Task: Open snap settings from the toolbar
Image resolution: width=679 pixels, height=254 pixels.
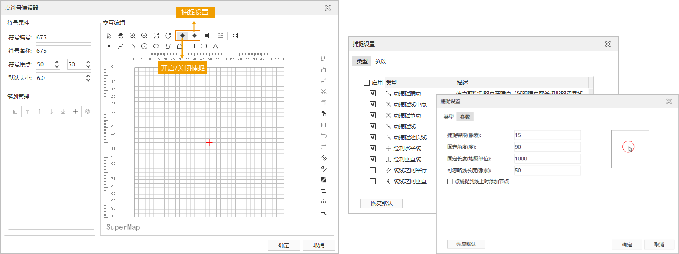Action: pyautogui.click(x=194, y=36)
